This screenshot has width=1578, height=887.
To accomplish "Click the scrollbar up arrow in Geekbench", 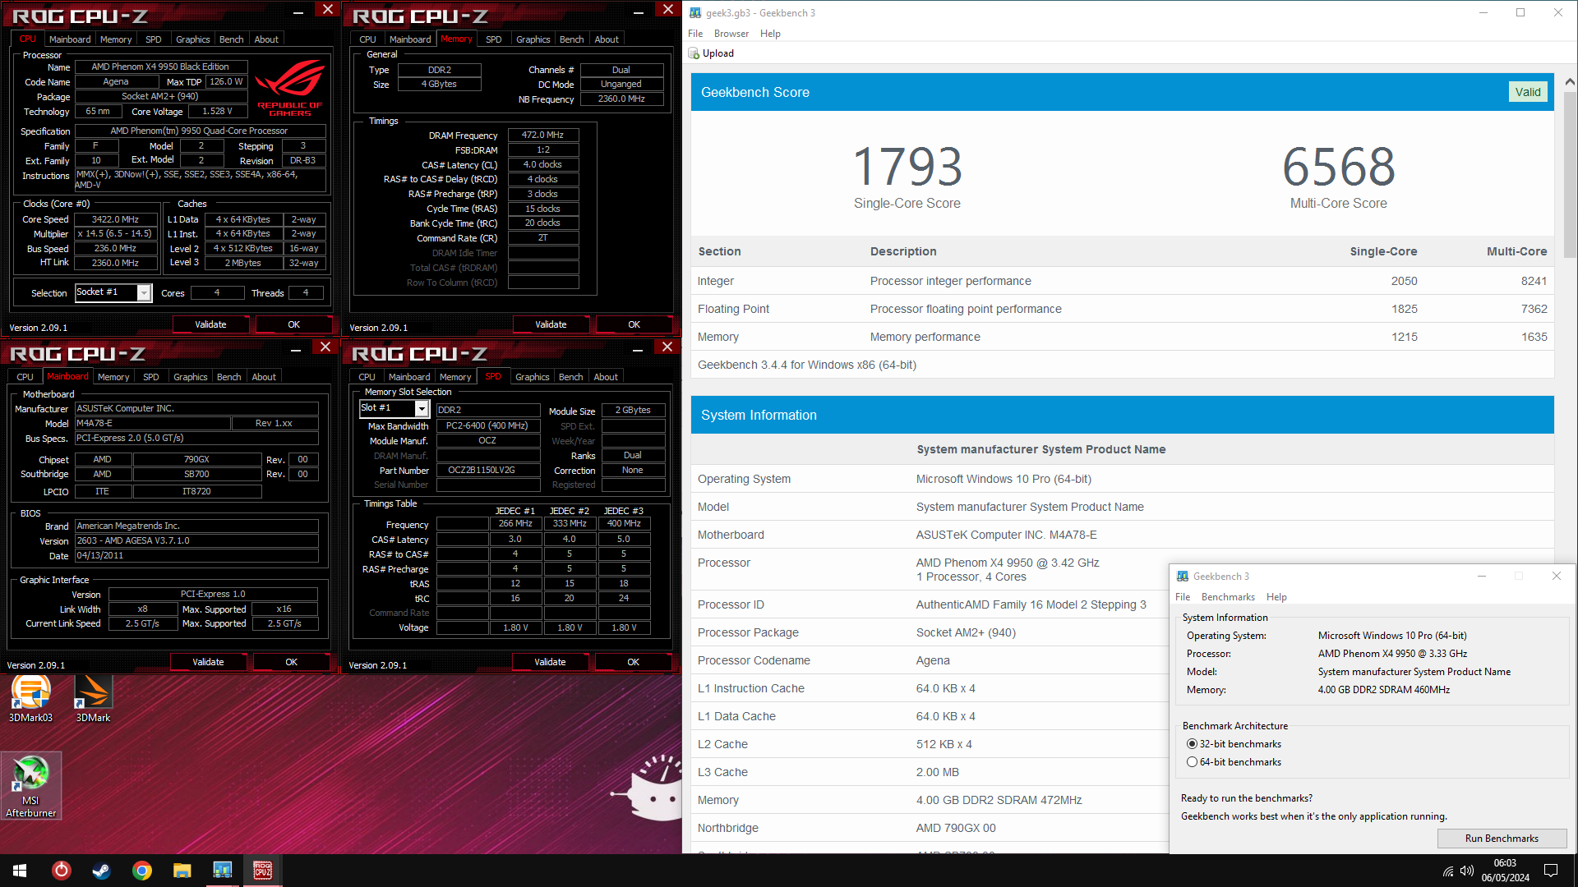I will pos(1570,81).
